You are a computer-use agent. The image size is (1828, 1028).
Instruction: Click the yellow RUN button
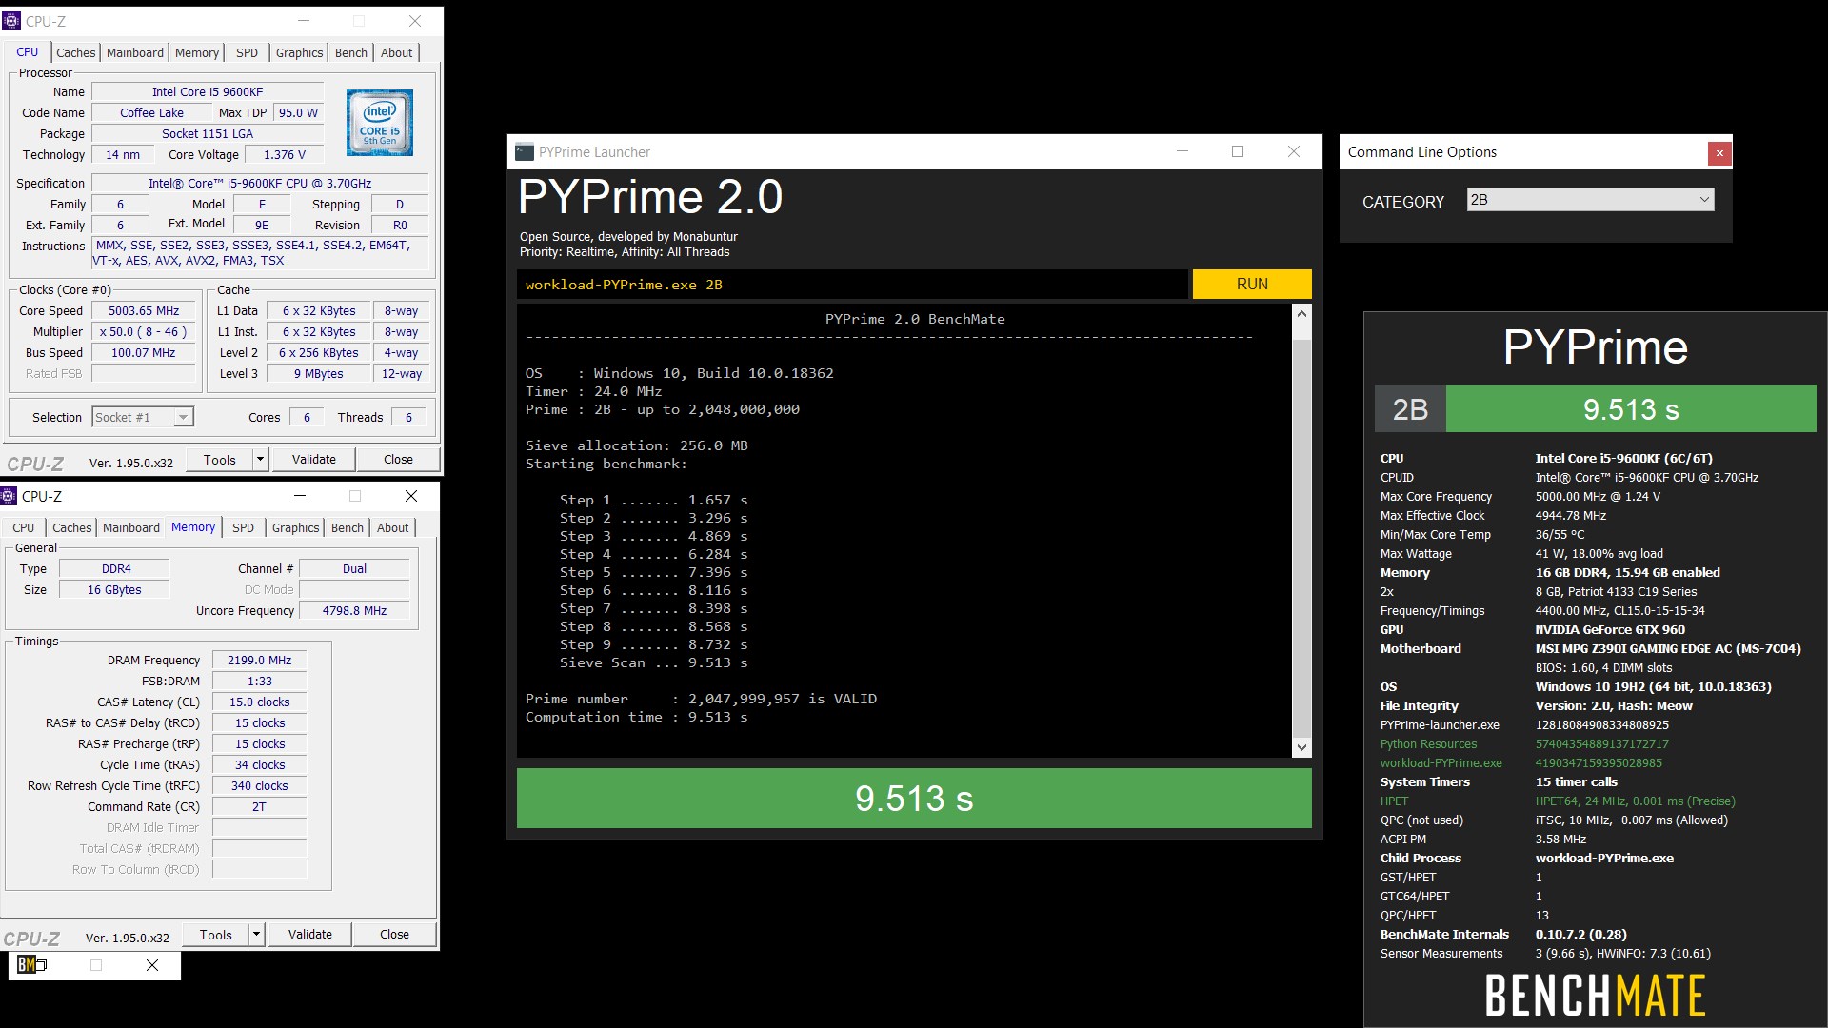click(x=1252, y=285)
